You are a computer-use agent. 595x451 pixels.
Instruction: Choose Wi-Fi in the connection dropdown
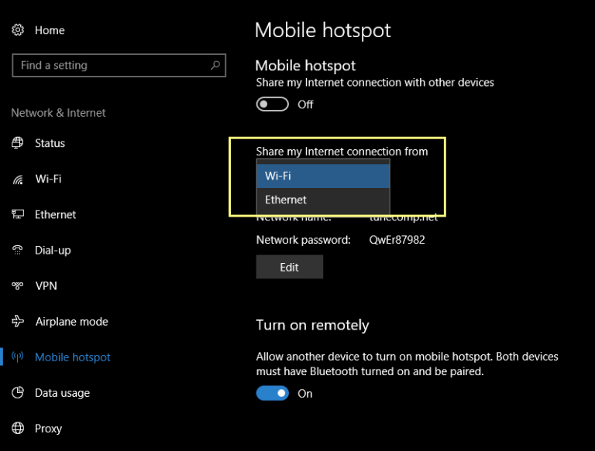(x=323, y=176)
